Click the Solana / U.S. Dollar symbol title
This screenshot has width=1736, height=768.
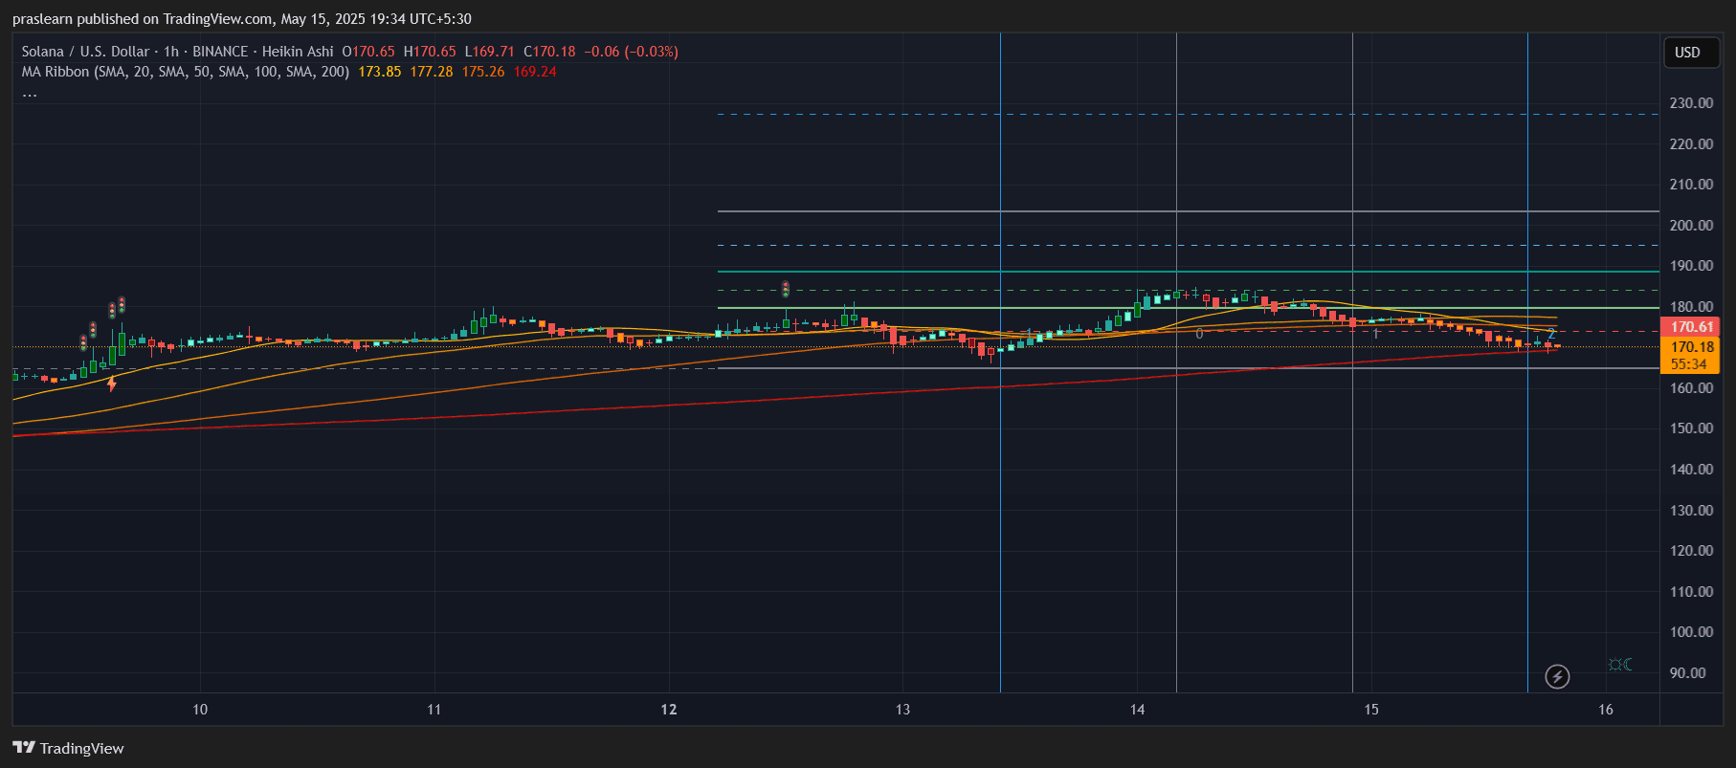[85, 52]
